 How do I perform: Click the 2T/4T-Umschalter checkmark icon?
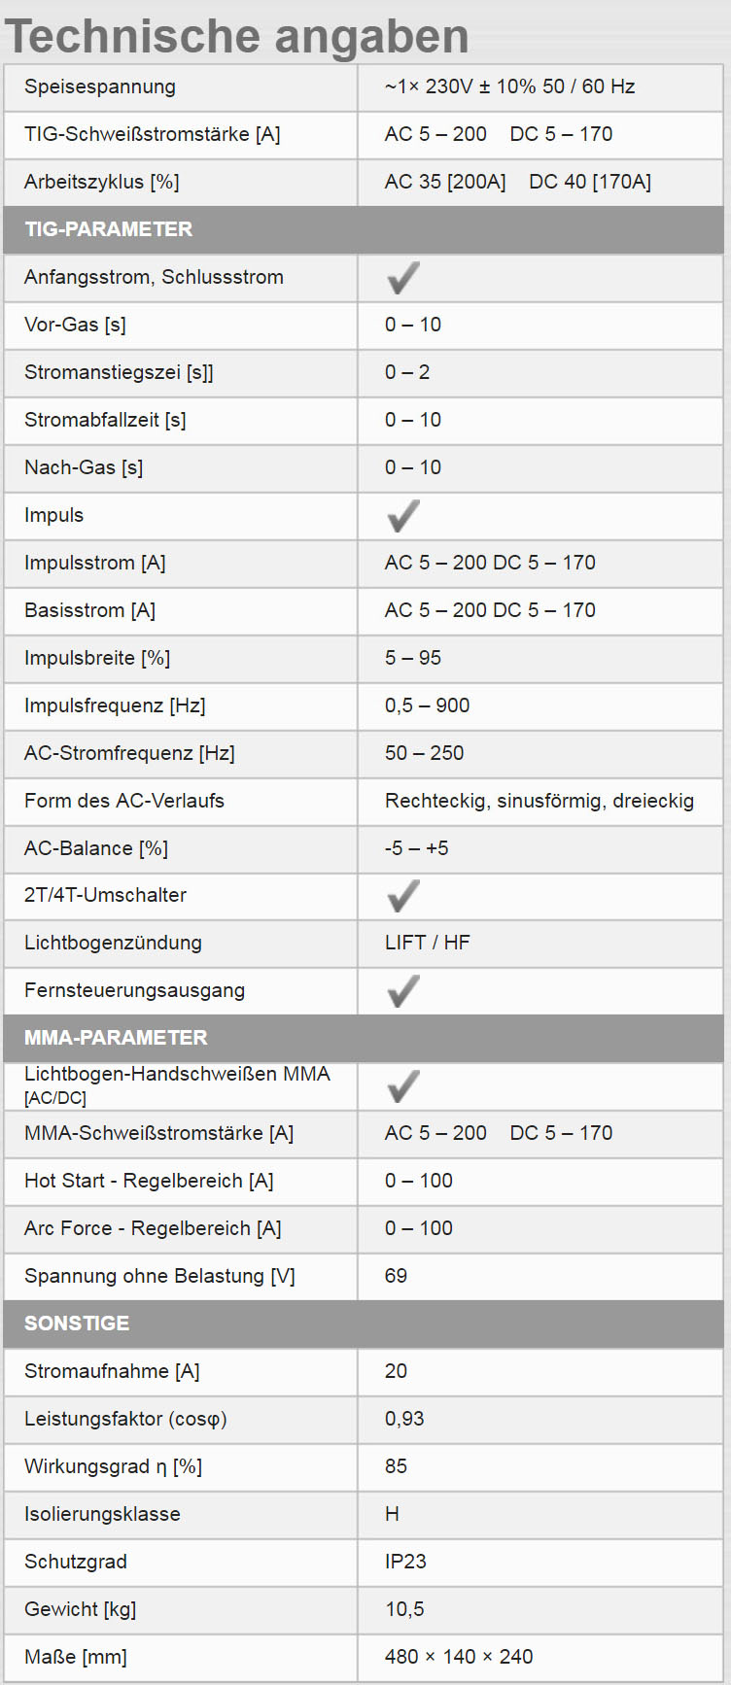tap(402, 896)
